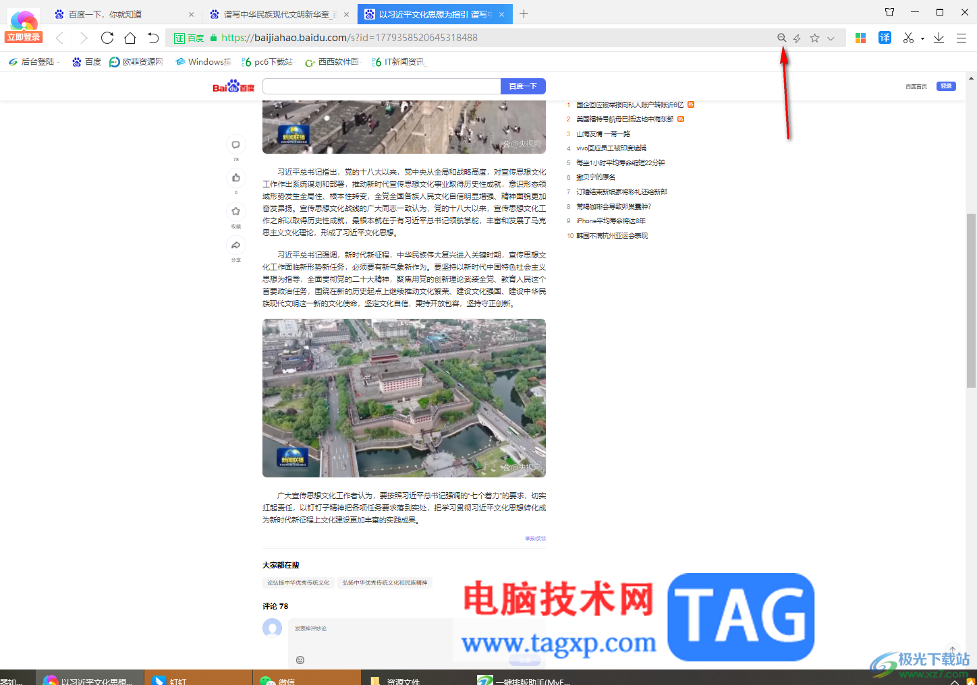This screenshot has width=977, height=685.
Task: Click the share arrow icon beside the article
Action: click(235, 244)
